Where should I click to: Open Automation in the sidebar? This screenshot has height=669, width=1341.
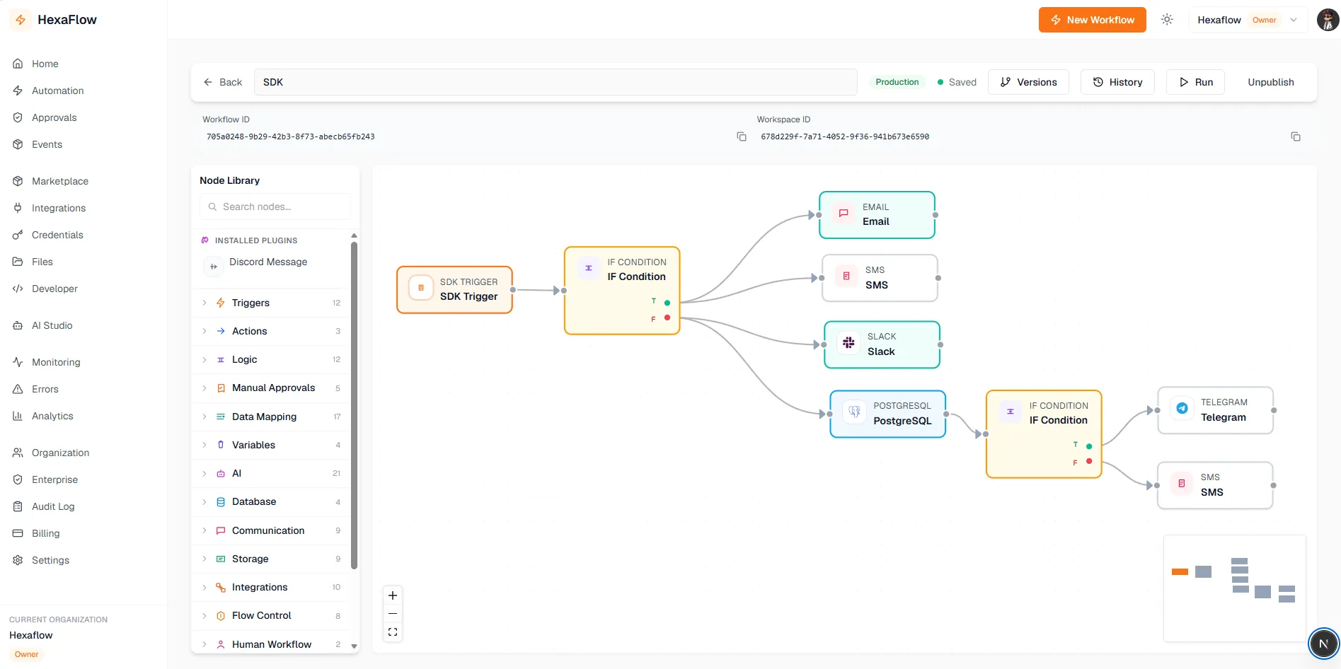pos(57,91)
